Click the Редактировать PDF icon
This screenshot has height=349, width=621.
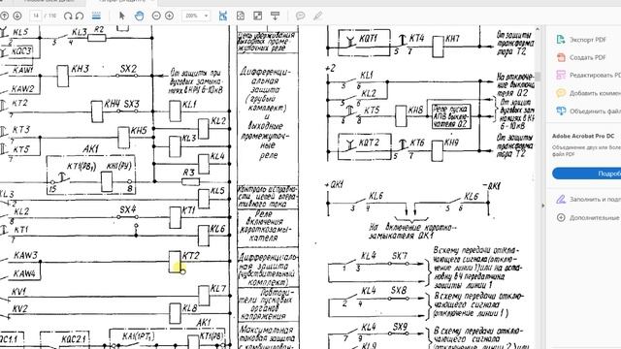(x=561, y=76)
